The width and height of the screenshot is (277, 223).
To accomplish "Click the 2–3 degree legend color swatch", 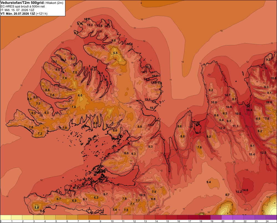I will pos(28,217).
